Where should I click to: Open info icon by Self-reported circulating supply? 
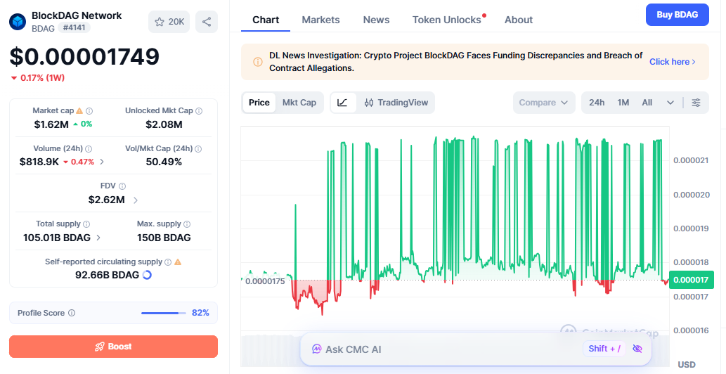click(168, 262)
